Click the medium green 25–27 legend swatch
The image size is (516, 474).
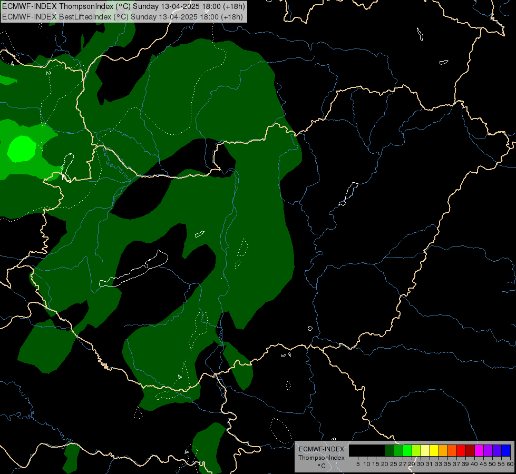398,450
